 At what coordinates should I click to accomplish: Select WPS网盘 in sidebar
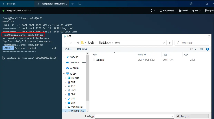click(x=74, y=68)
